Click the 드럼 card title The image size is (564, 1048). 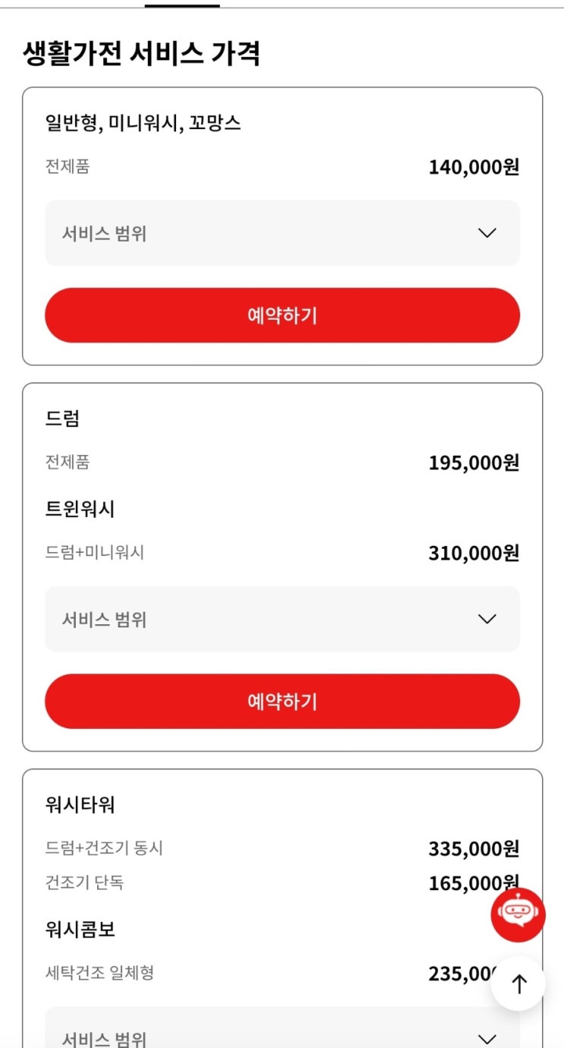point(62,418)
